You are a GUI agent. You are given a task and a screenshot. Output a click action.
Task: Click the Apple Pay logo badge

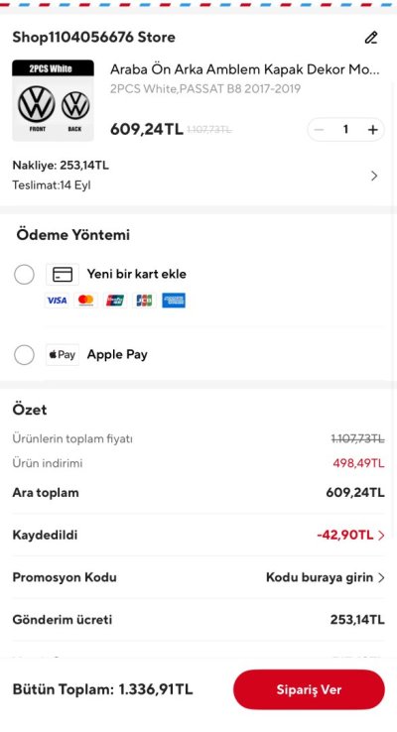click(x=63, y=355)
